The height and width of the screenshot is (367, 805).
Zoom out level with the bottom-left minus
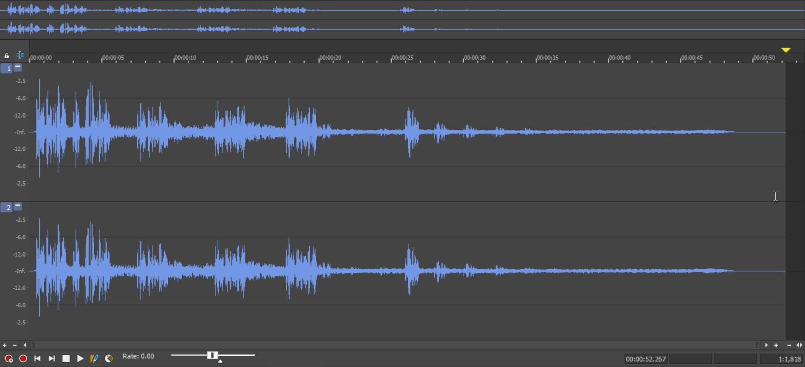coord(15,345)
